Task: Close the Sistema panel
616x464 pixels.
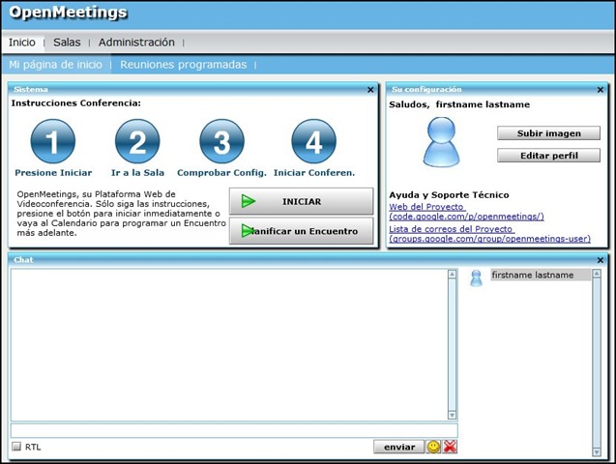Action: [x=370, y=90]
